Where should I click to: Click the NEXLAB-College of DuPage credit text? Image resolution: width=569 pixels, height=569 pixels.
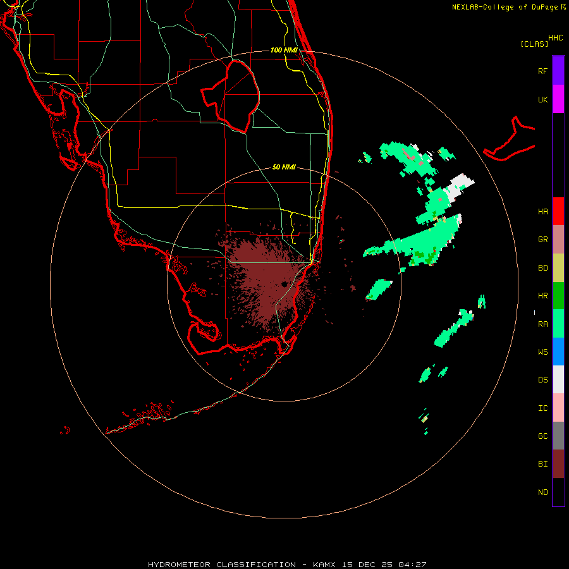505,7
